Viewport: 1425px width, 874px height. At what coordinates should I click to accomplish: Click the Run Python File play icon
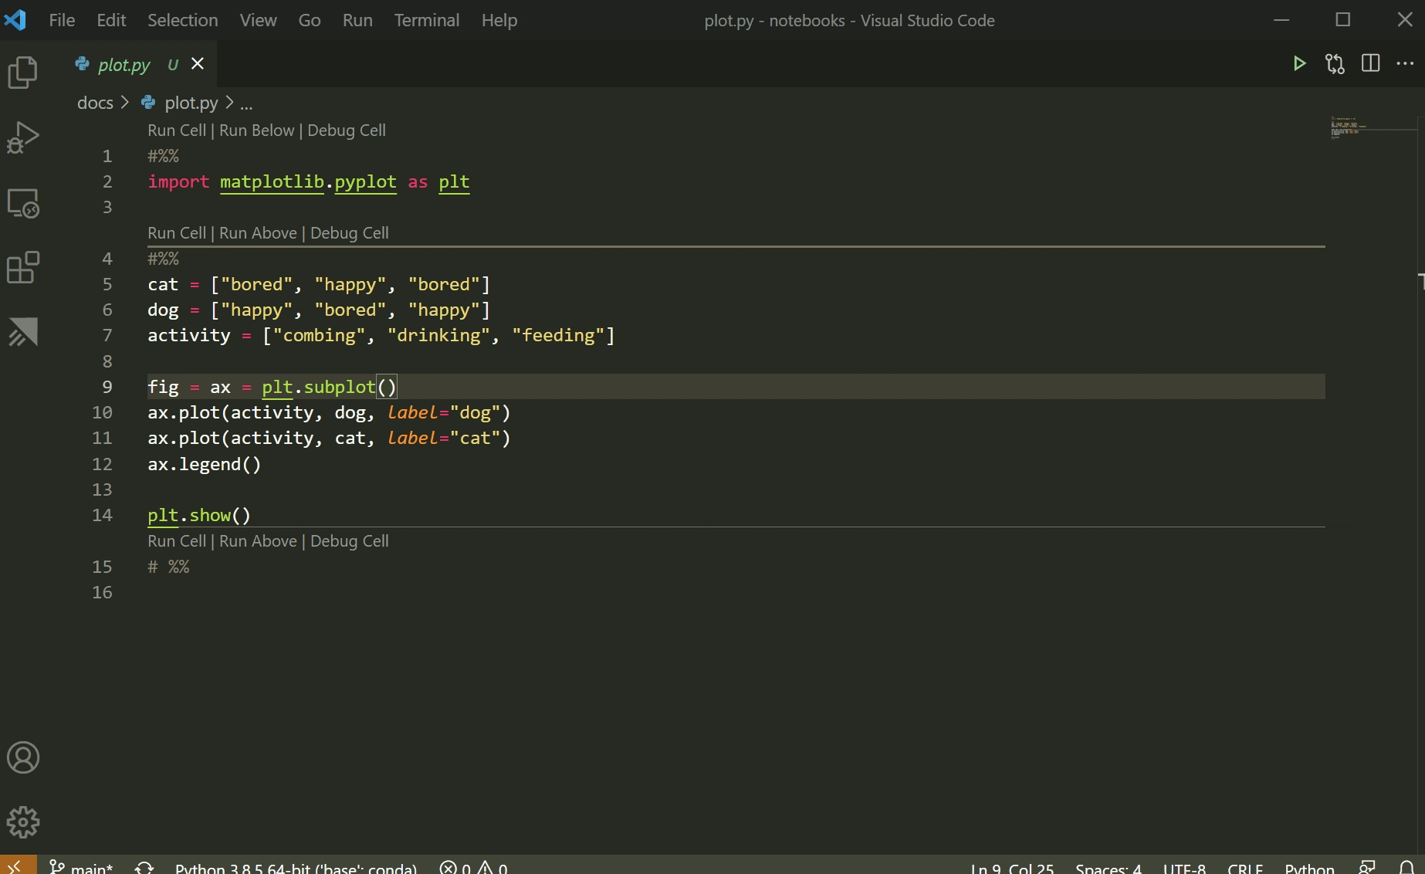point(1300,63)
